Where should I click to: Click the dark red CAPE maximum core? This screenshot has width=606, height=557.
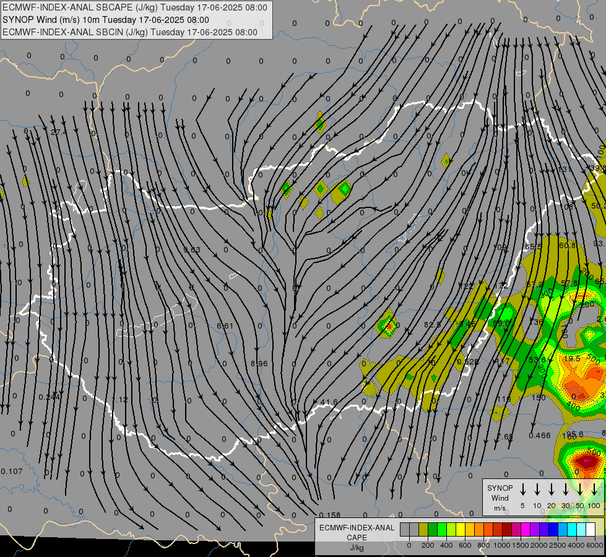(x=587, y=460)
